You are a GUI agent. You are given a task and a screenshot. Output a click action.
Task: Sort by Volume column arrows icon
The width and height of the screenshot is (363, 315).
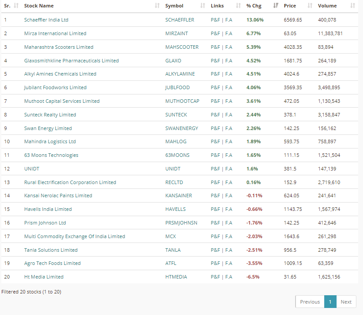[352, 6]
